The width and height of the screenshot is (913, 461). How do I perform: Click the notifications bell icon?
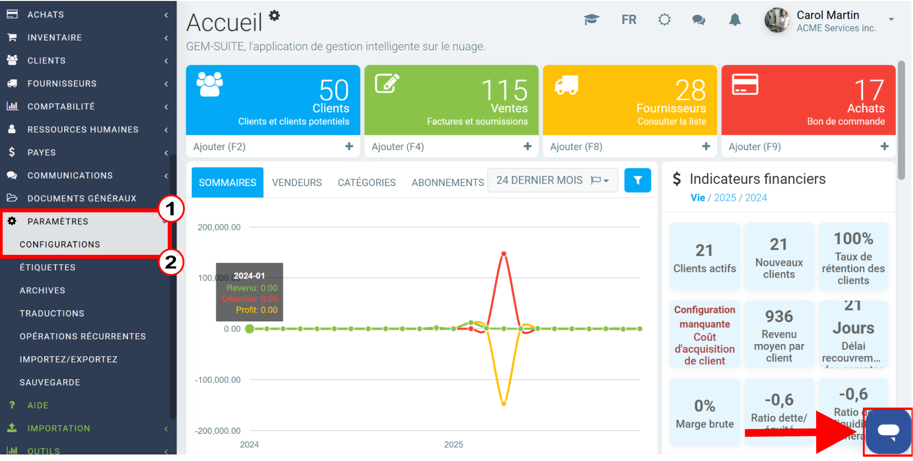coord(735,20)
